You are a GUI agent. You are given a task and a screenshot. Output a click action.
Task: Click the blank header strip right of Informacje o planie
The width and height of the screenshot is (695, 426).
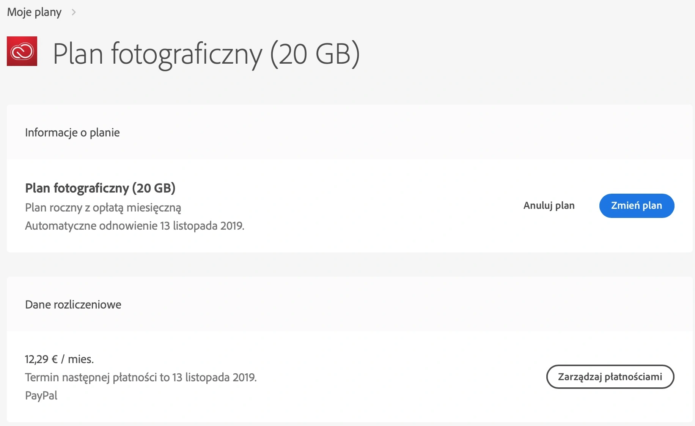click(x=406, y=132)
